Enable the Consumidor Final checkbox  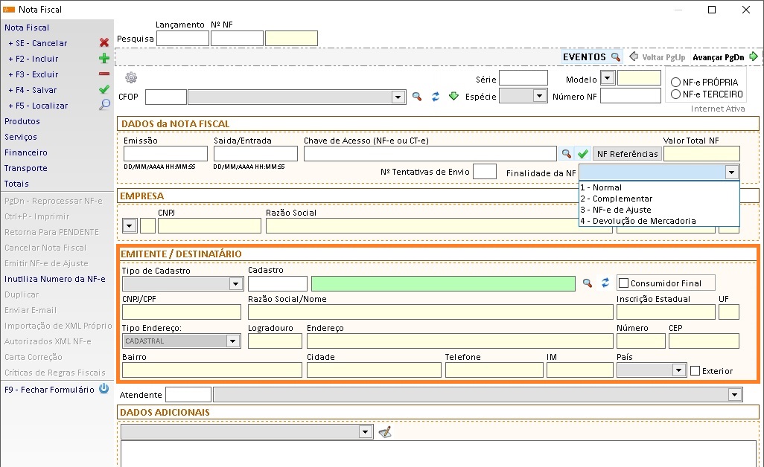coord(623,283)
